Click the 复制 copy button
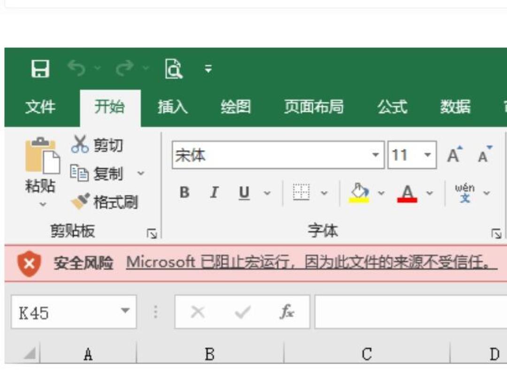The height and width of the screenshot is (381, 507). pyautogui.click(x=96, y=173)
